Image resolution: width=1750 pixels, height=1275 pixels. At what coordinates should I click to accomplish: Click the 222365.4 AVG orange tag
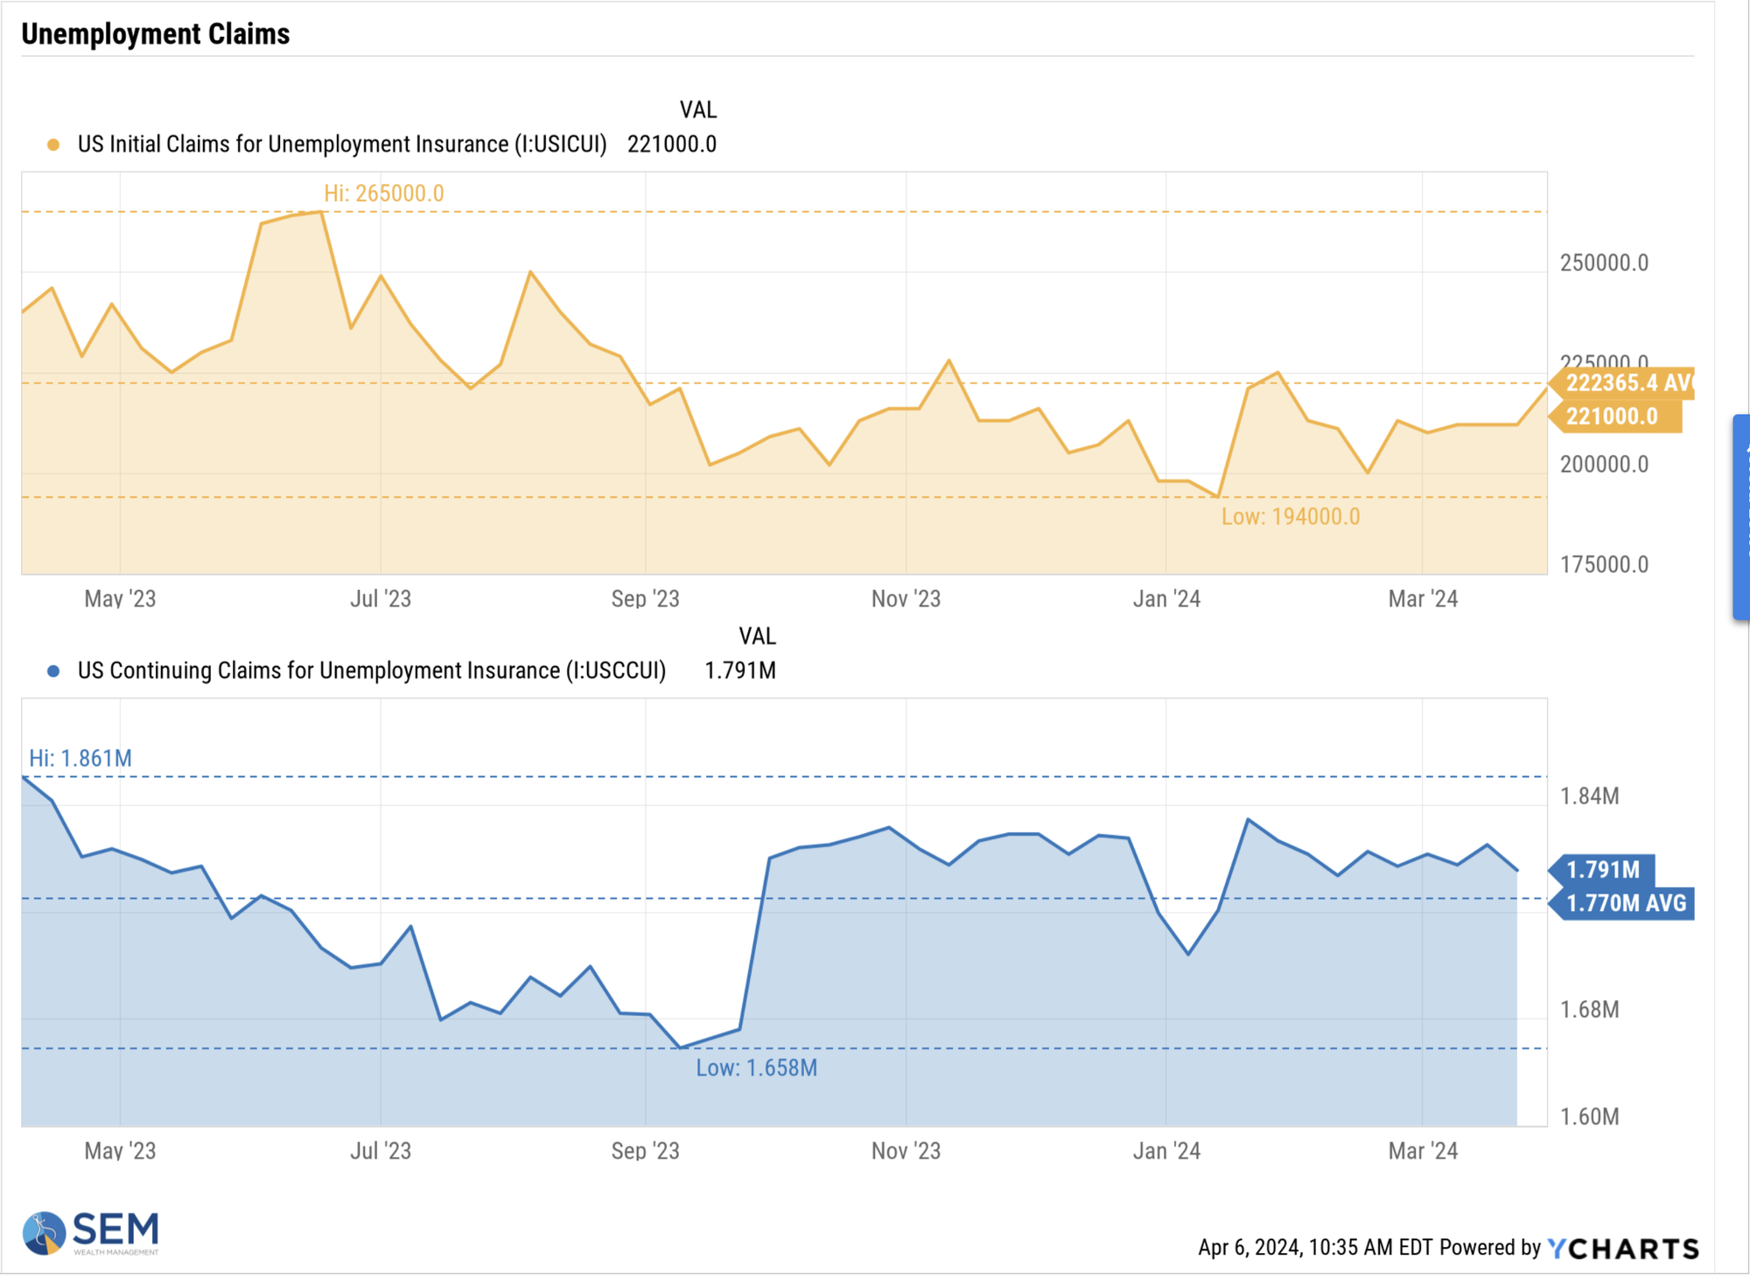[x=1622, y=383]
